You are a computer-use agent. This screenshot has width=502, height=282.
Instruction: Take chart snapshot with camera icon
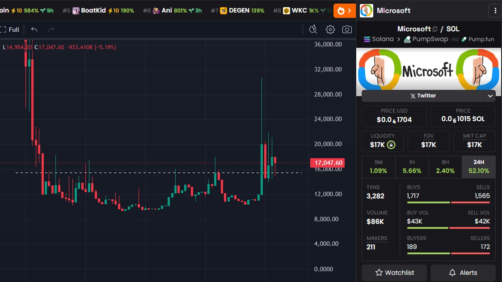click(x=347, y=29)
